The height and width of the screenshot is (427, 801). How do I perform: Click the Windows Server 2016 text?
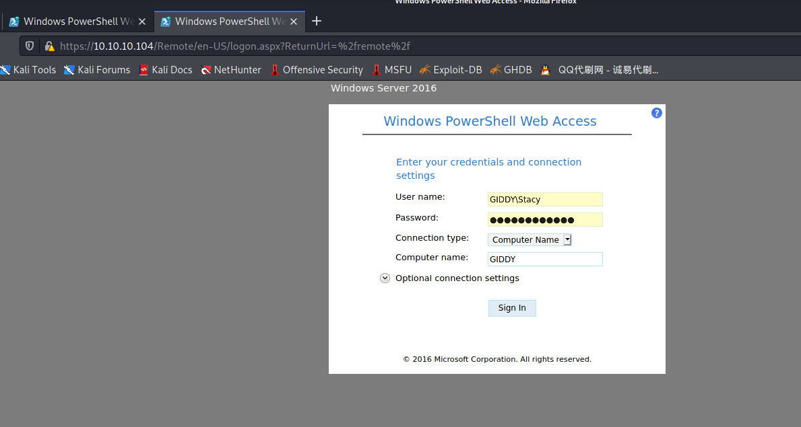(x=383, y=87)
